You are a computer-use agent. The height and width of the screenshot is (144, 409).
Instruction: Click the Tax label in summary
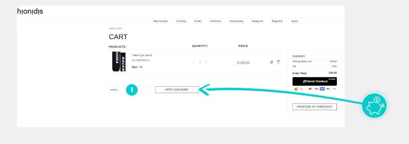click(294, 66)
